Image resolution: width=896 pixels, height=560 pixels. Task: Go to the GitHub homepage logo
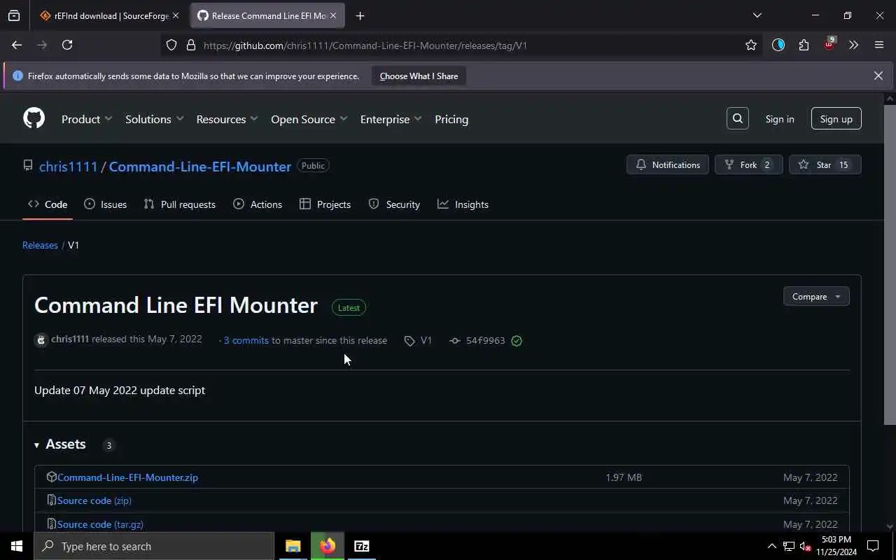coord(34,118)
